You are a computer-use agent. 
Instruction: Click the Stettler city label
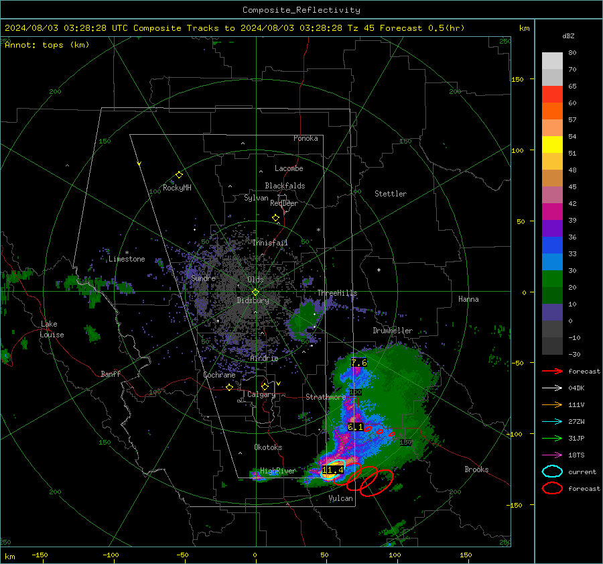(391, 194)
